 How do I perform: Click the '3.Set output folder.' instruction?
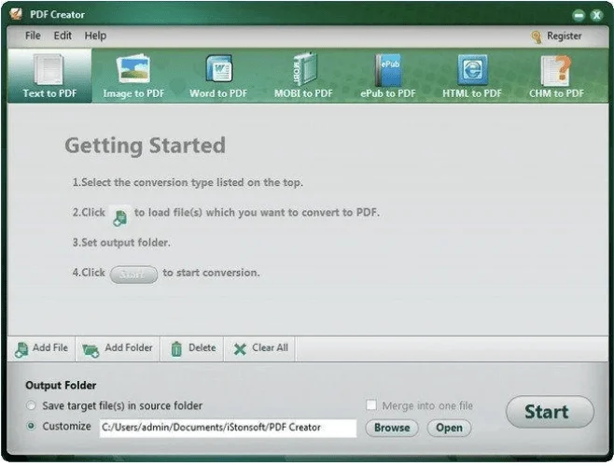coord(121,243)
